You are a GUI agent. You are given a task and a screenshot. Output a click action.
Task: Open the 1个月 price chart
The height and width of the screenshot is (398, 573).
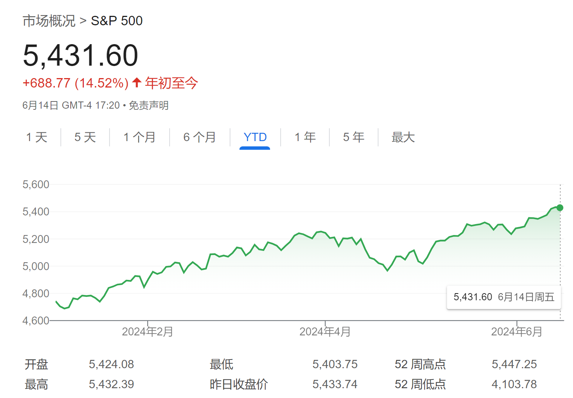[x=139, y=137]
